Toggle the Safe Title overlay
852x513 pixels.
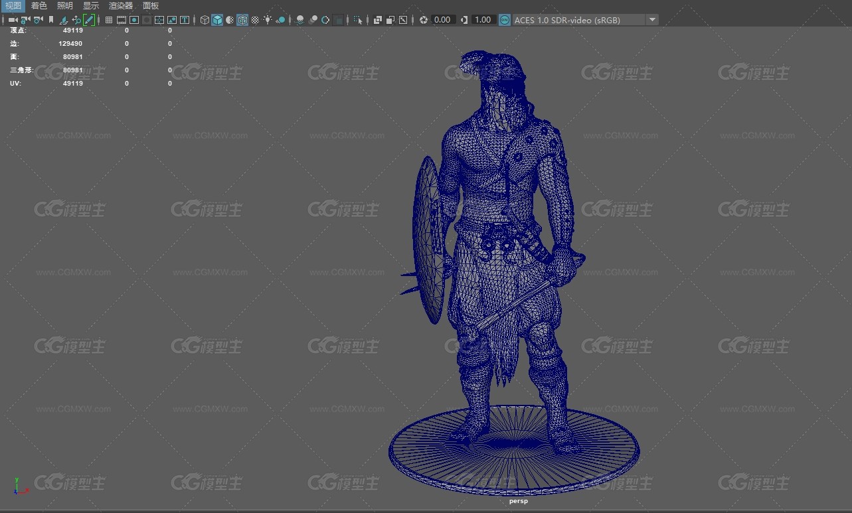(185, 20)
